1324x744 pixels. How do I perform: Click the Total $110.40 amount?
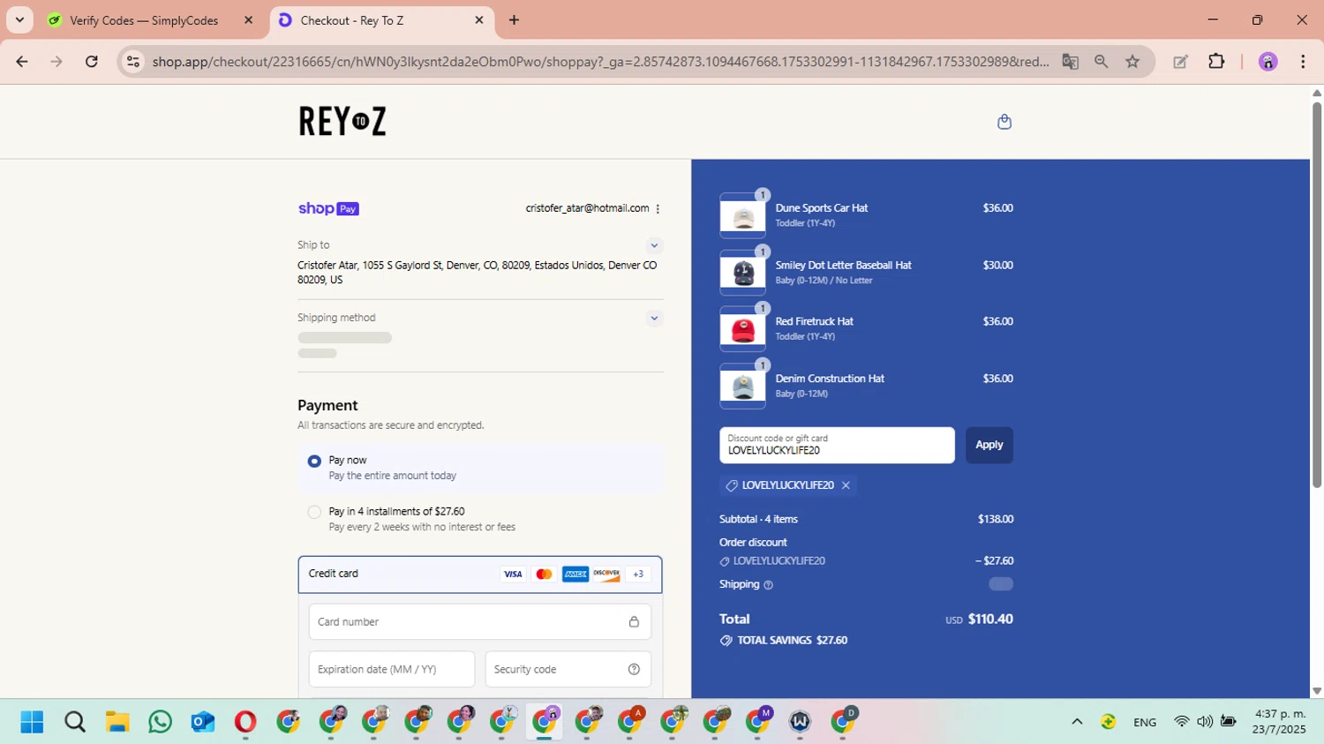(990, 620)
